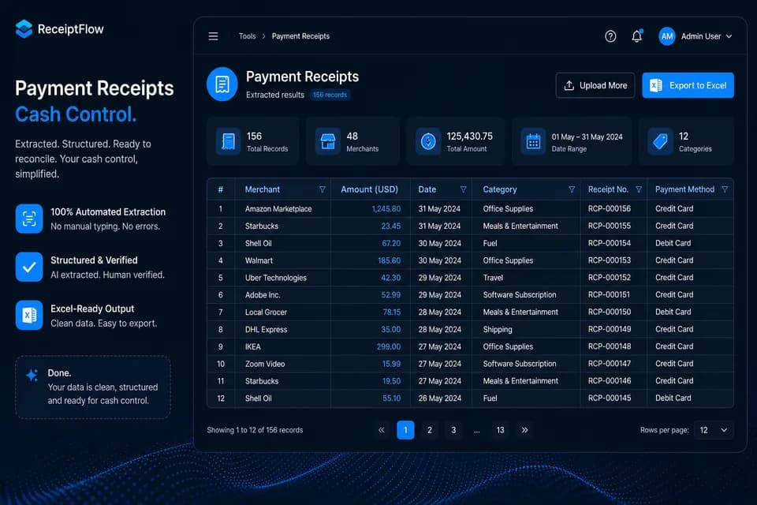Click the Adobe Inc. merchant cell
This screenshot has height=505, width=757.
tap(263, 295)
